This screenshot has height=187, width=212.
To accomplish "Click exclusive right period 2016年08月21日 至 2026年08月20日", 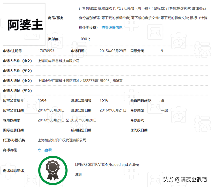I will [67, 120].
